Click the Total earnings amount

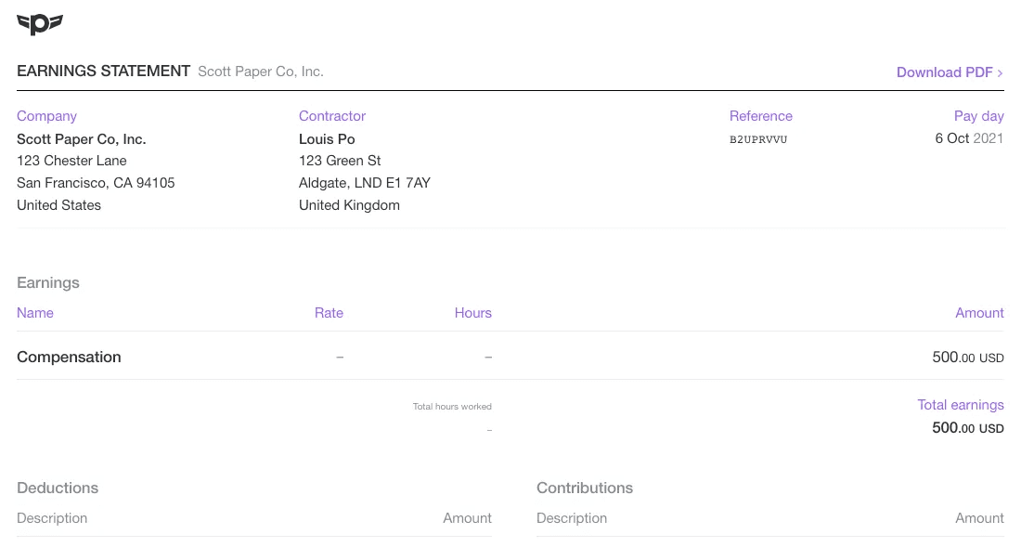click(968, 428)
